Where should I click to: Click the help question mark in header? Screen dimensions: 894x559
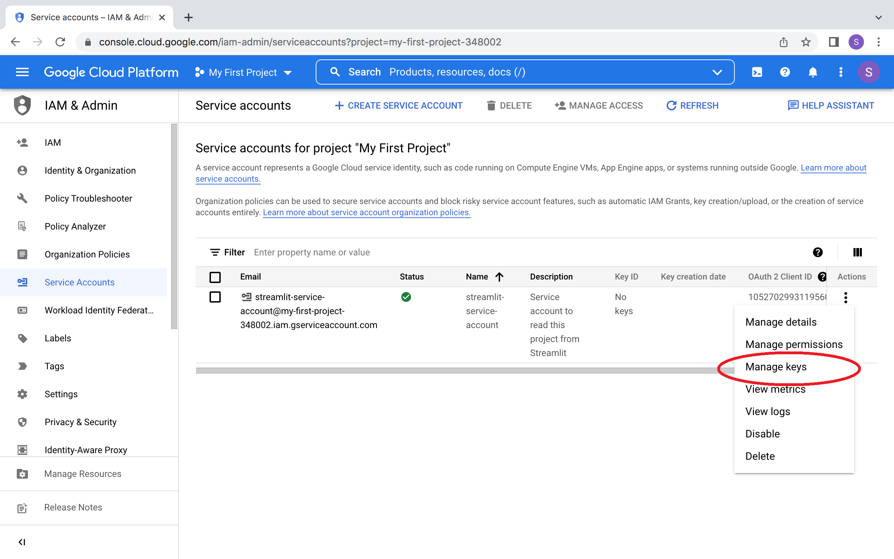pos(785,72)
